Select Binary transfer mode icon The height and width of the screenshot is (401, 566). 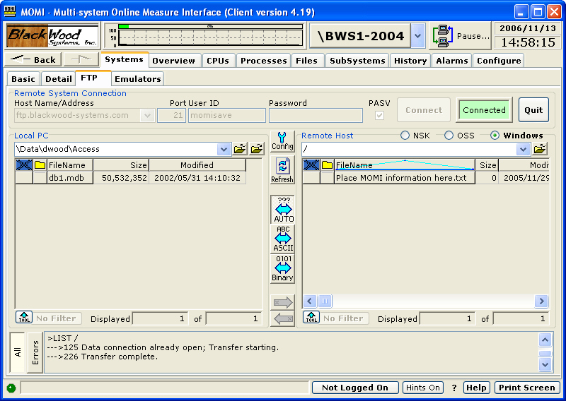pyautogui.click(x=283, y=269)
